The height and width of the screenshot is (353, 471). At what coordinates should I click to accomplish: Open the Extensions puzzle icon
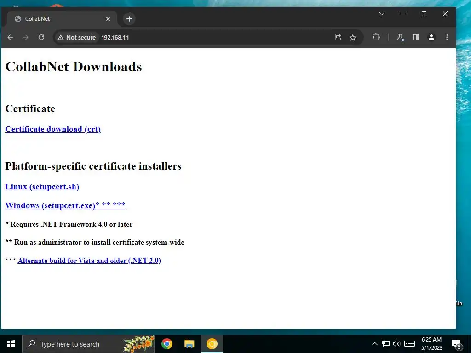[x=376, y=37]
